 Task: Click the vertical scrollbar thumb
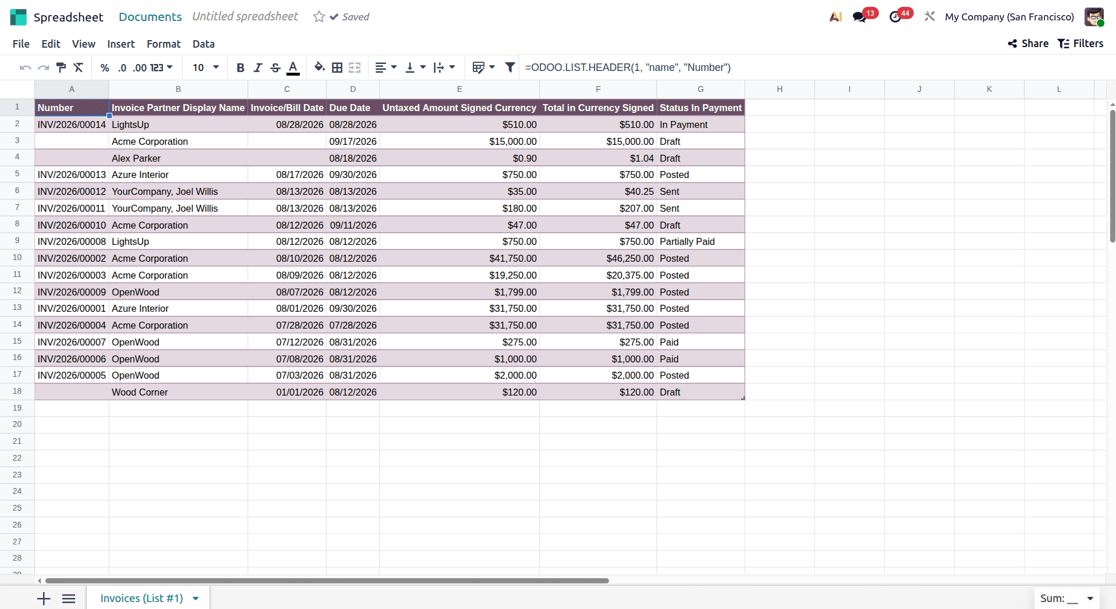(x=1113, y=176)
